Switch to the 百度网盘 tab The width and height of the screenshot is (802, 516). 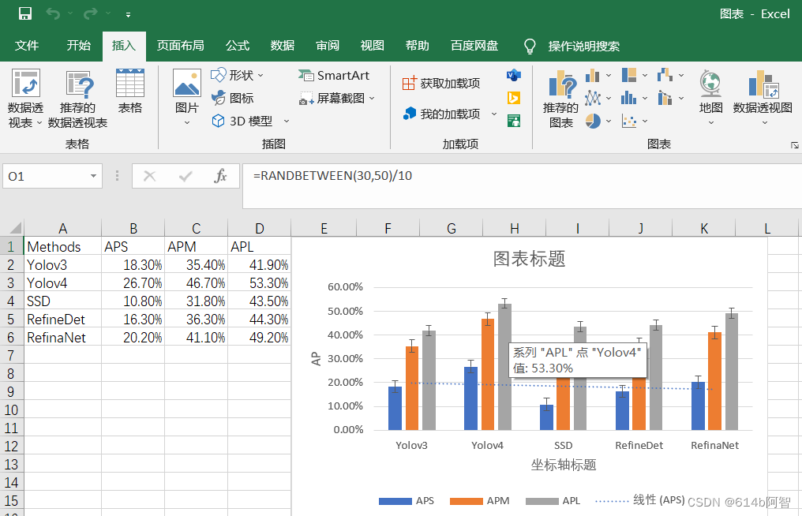[x=474, y=46]
